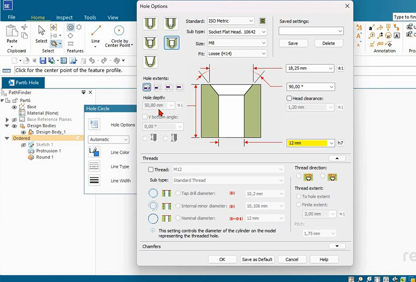Select the countersink hole type icon
Image resolution: width=416 pixels, height=282 pixels.
tap(171, 42)
